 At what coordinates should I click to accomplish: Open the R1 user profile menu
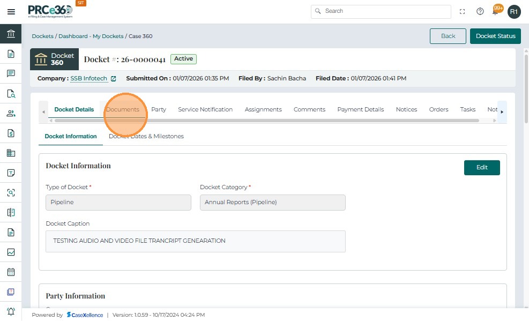514,11
